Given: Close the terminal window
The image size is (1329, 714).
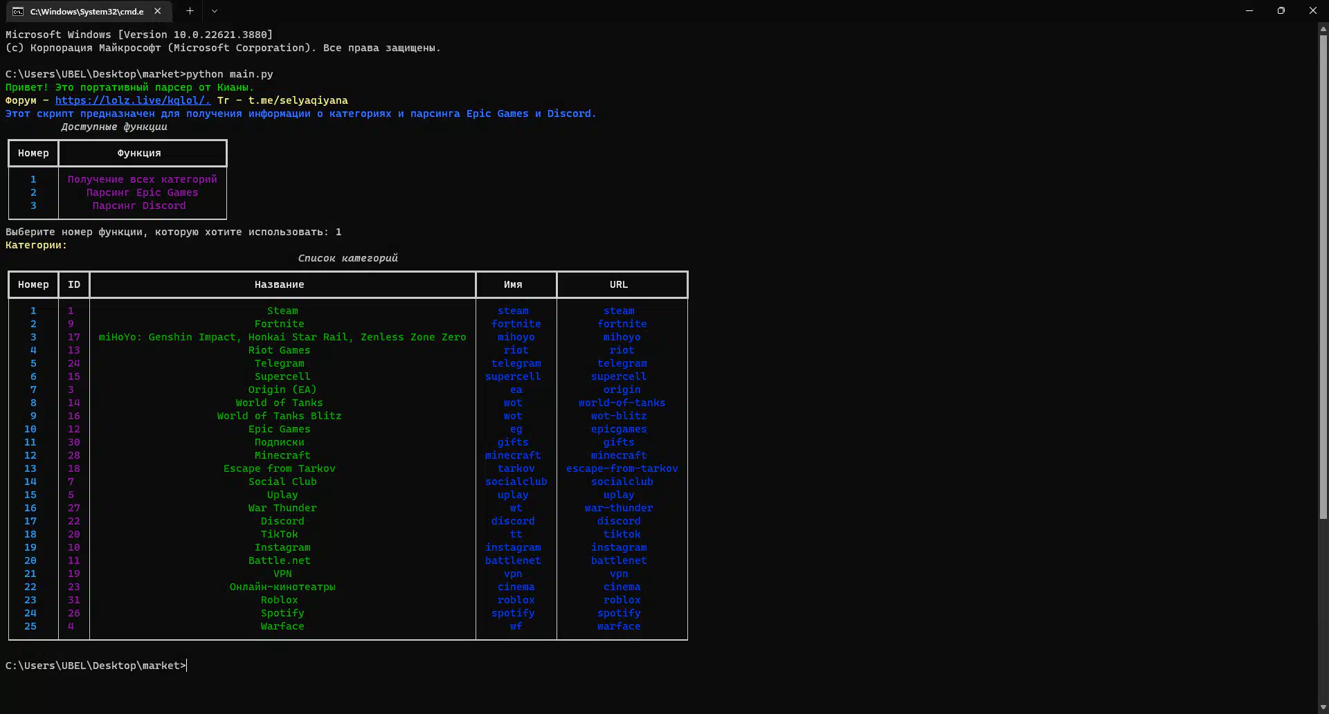Looking at the screenshot, I should pyautogui.click(x=1313, y=10).
